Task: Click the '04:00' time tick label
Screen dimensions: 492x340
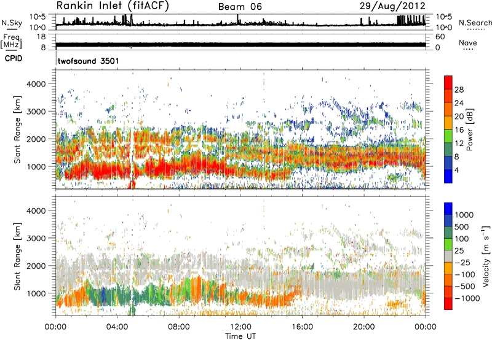Action: 117,327
